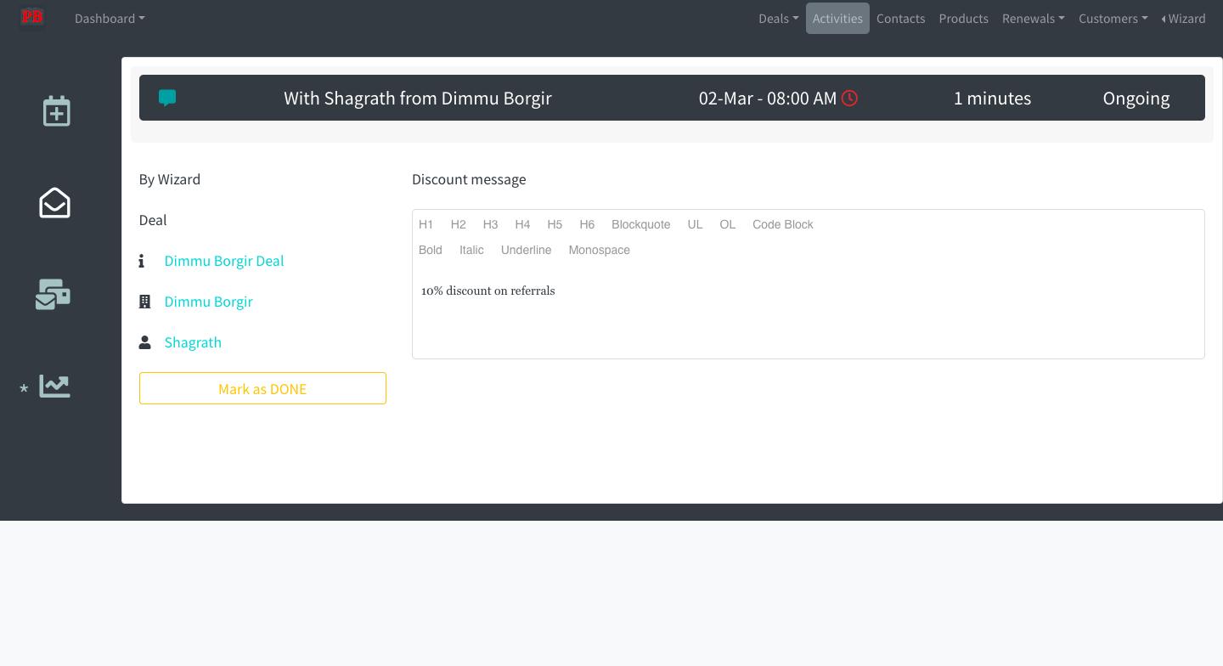Expand the Customers dropdown menu

[x=1113, y=19]
